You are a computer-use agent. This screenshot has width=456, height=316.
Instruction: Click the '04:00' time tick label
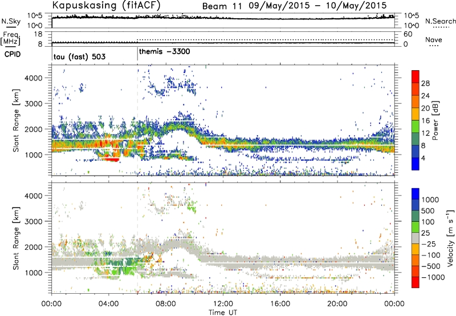coord(109,304)
